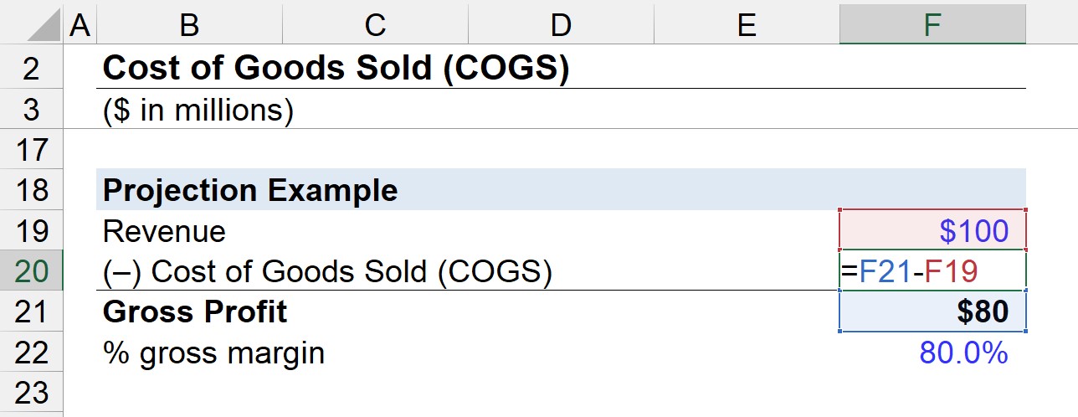Select column B header

point(189,25)
